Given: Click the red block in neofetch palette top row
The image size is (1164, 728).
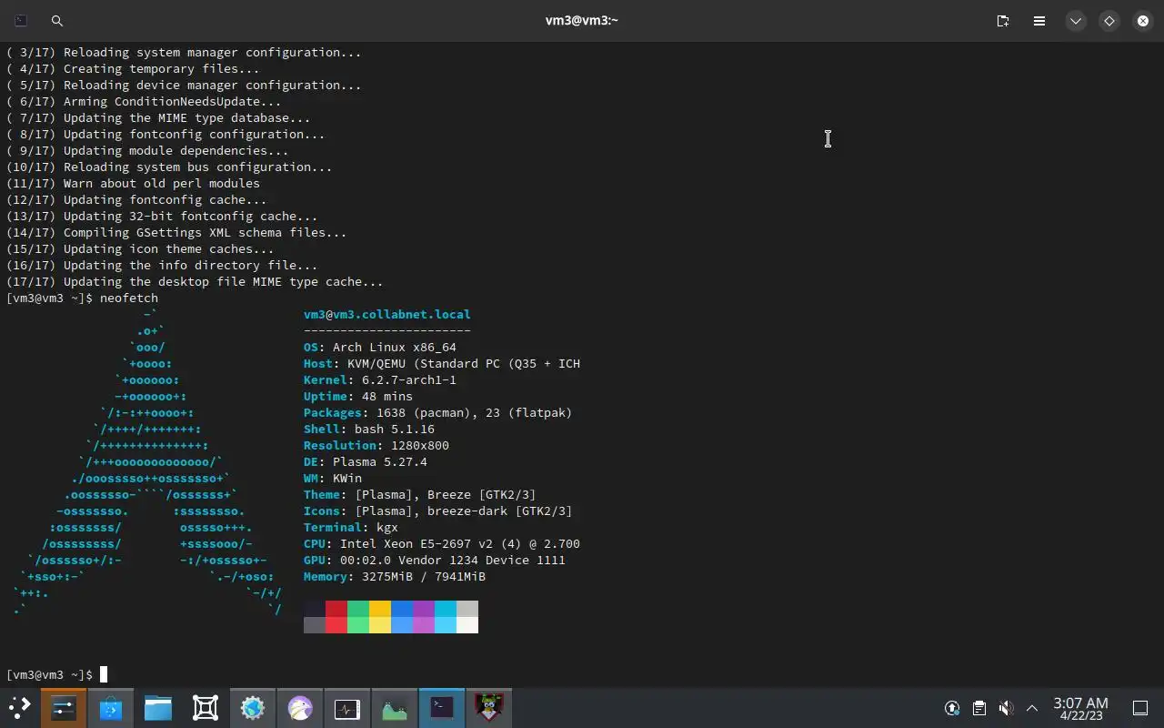Looking at the screenshot, I should click(336, 609).
